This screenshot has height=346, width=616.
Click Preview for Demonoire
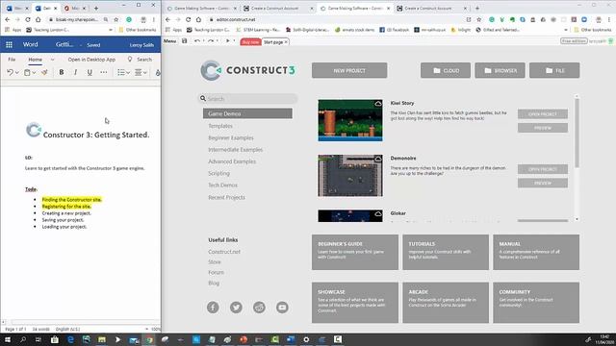coord(543,183)
